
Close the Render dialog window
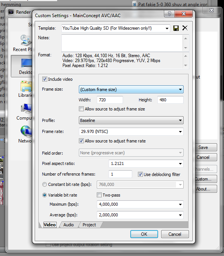coord(211,10)
